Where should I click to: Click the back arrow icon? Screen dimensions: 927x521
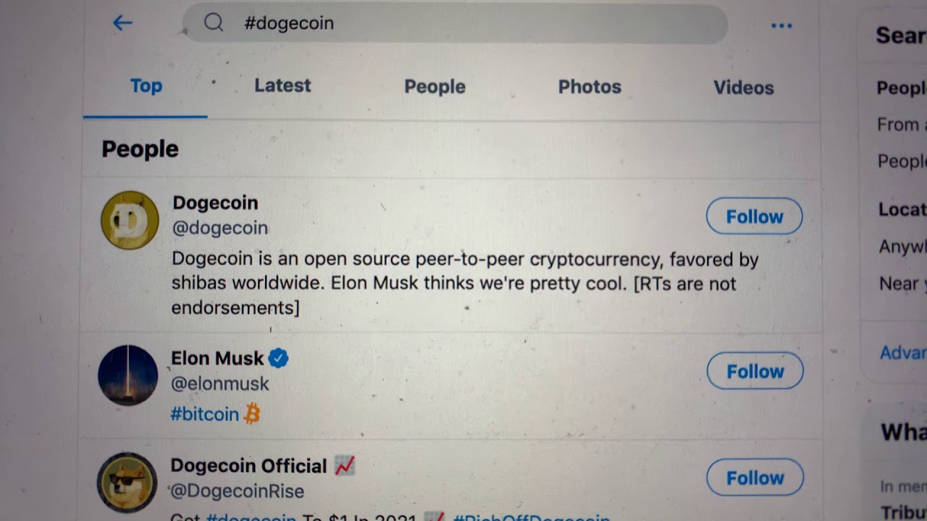tap(122, 23)
